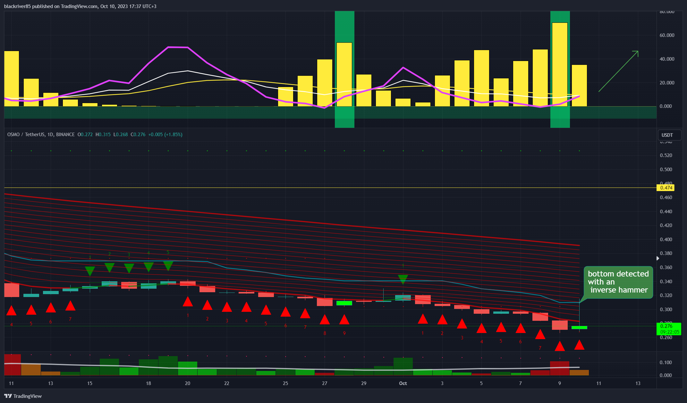The image size is (687, 403).
Task: Click the 'blackriver85 published on TradingView.com' header text
Action: (51, 6)
